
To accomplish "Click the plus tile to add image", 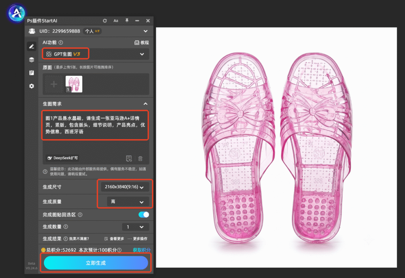I will (x=54, y=84).
